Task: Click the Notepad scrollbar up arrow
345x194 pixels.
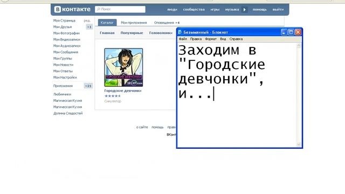Action: pyautogui.click(x=299, y=45)
